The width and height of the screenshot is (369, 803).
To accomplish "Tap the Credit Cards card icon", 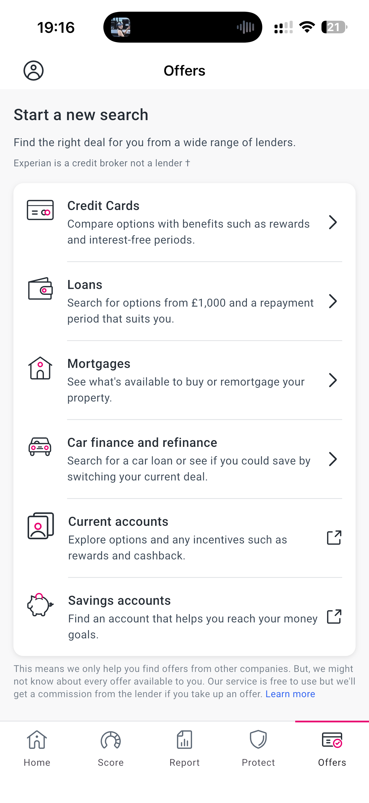I will click(40, 210).
